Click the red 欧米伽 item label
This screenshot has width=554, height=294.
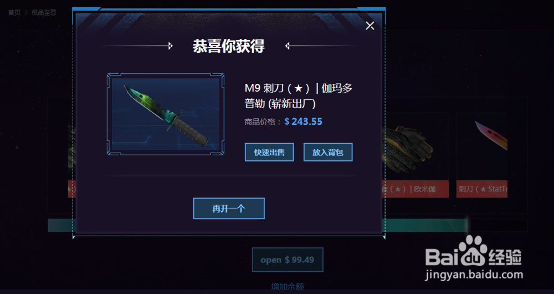point(417,189)
